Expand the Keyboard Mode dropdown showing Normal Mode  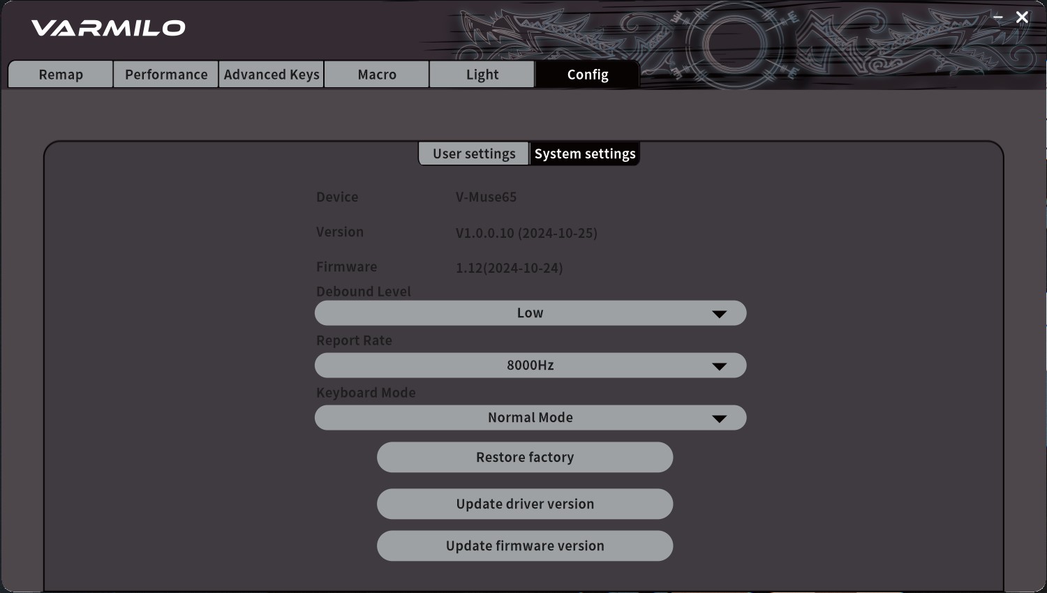(530, 418)
